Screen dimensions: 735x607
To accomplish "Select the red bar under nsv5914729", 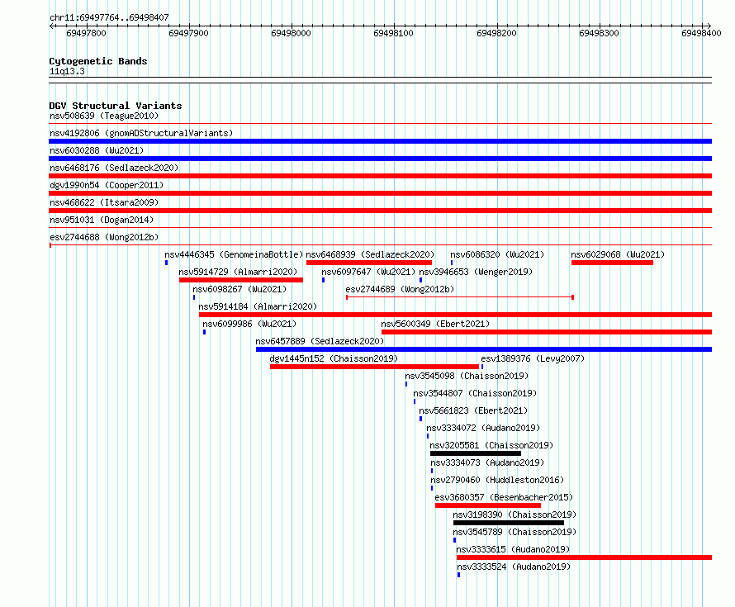I will click(x=241, y=280).
